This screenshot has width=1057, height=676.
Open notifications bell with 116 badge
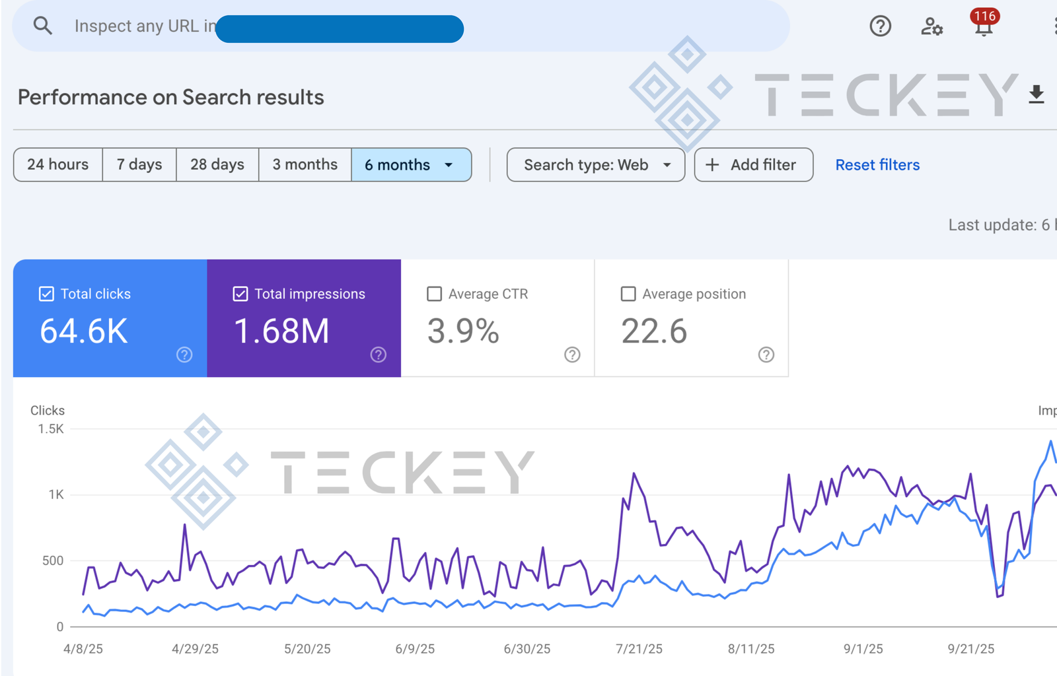click(983, 26)
